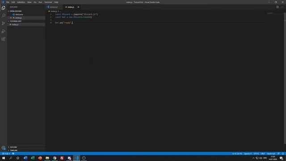Click the feedback icon in status bar

pos(278,154)
